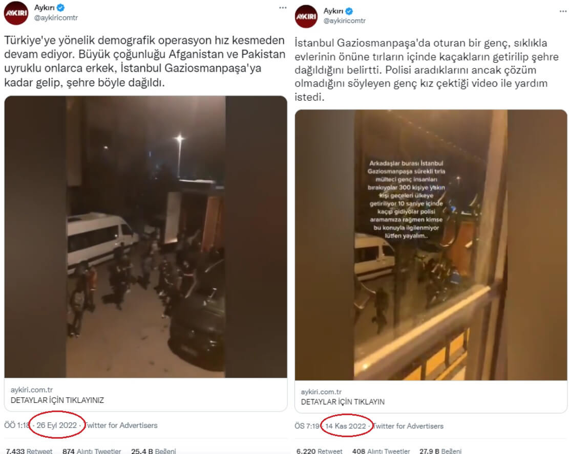
Task: Click verified badge on the 26 Eyl tweet
Action: point(61,8)
